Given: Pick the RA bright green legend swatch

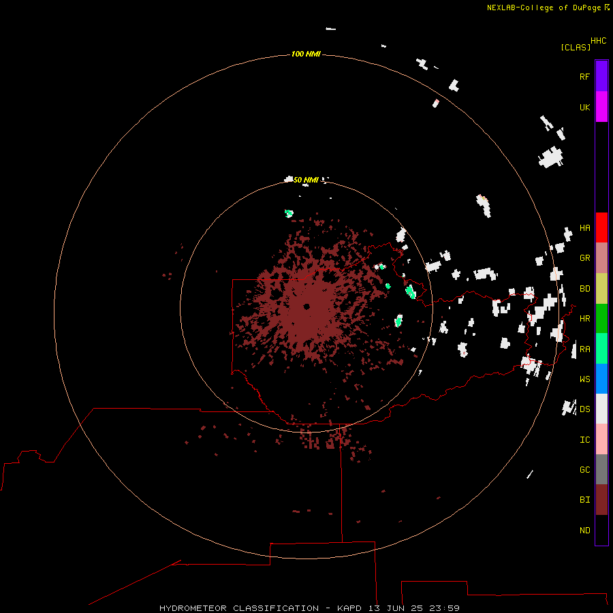Looking at the screenshot, I should 601,349.
